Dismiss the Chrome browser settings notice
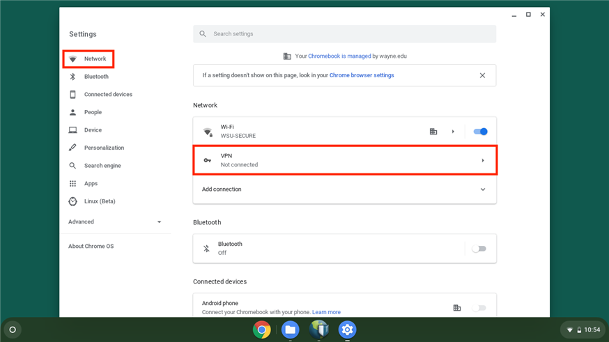The width and height of the screenshot is (609, 342). point(482,75)
